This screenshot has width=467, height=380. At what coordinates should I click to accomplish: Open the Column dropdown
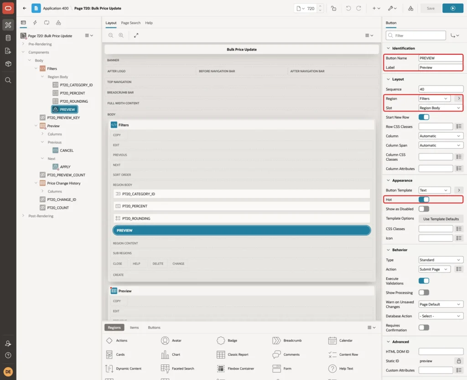[441, 136]
